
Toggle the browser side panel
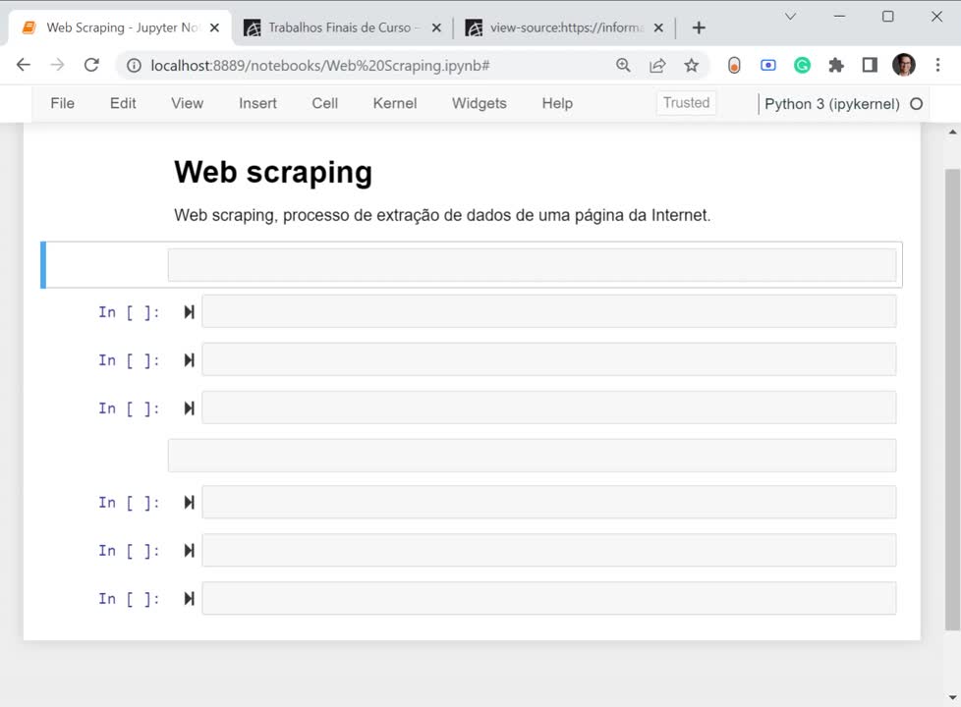pos(870,65)
